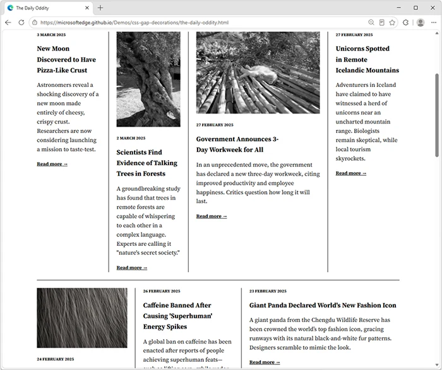Click the gnarled tree trunk photo
Screen dimensions: 442x370
click(x=148, y=79)
